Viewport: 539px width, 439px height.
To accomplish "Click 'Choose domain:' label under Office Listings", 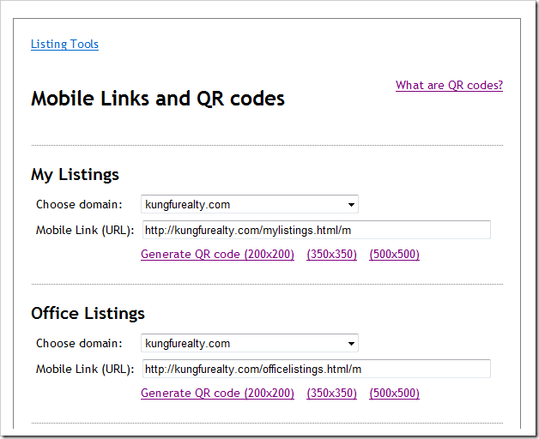I will 79,343.
